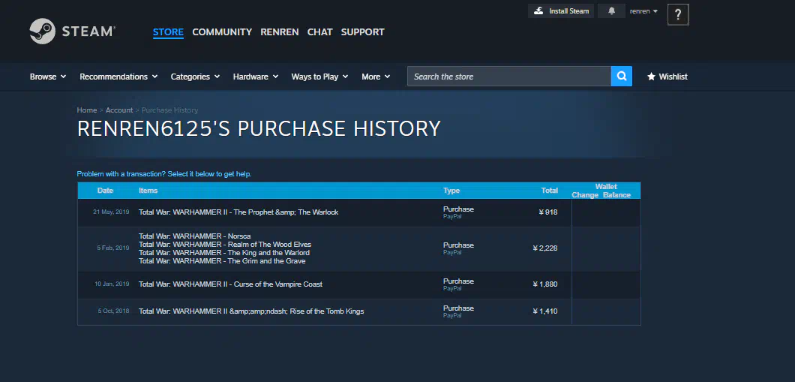Open the Wishlist link

pos(667,77)
